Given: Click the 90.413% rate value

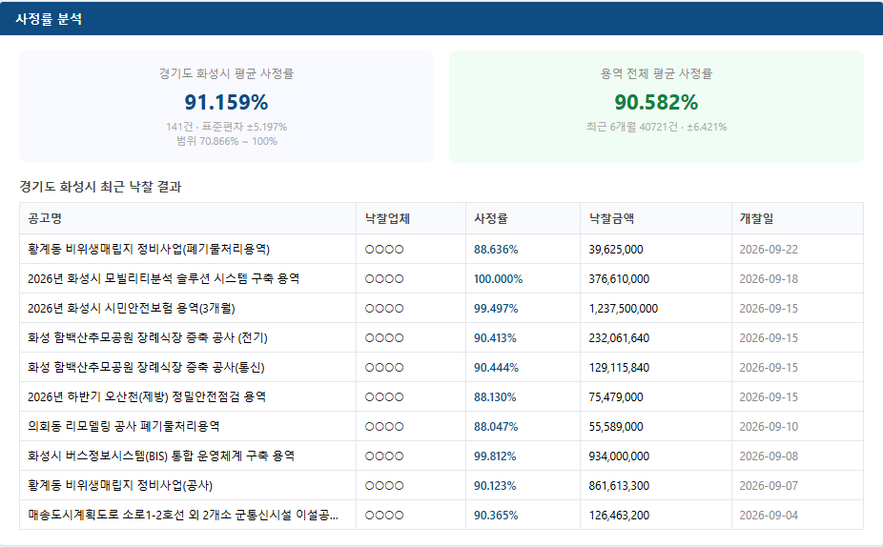Looking at the screenshot, I should pos(495,338).
